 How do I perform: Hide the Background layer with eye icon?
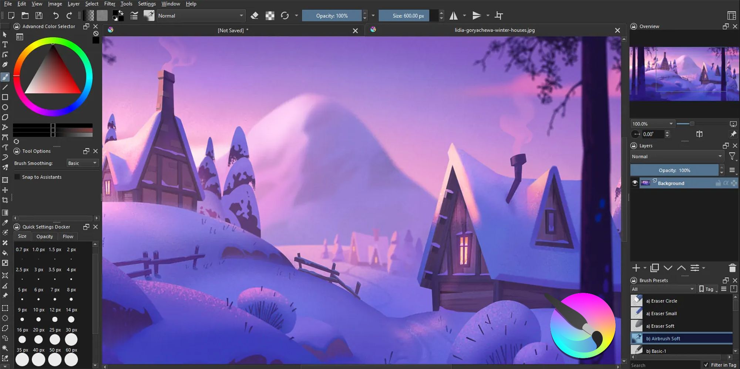[x=635, y=183]
